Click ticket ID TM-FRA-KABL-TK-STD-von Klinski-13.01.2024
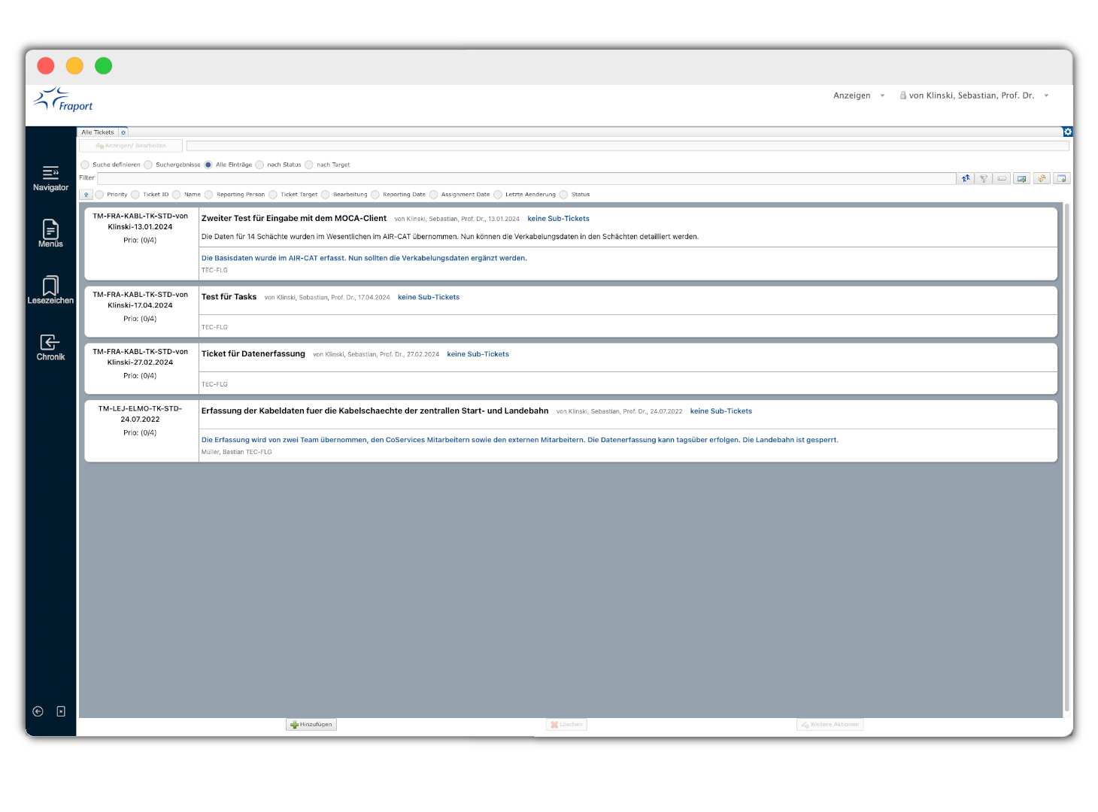Screen dimensions: 1098x812 (x=140, y=221)
